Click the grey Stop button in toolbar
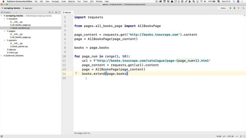The image size is (246, 138). pyautogui.click(x=238, y=8)
